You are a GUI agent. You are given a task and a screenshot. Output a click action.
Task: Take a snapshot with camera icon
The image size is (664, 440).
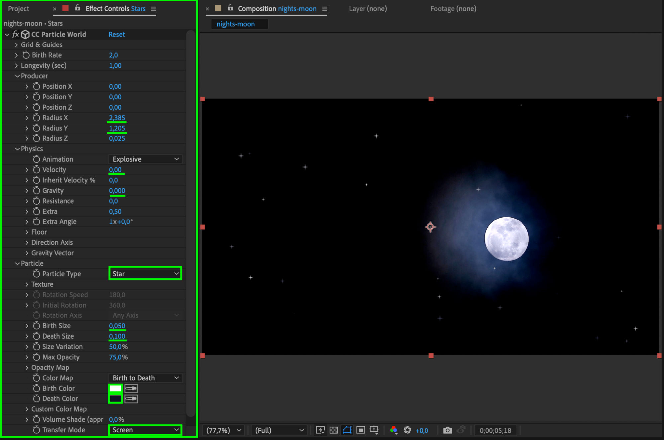click(447, 430)
